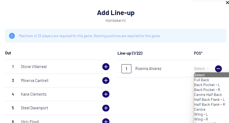Open position Select dropdown for Roanna Alvarez

[201, 69]
